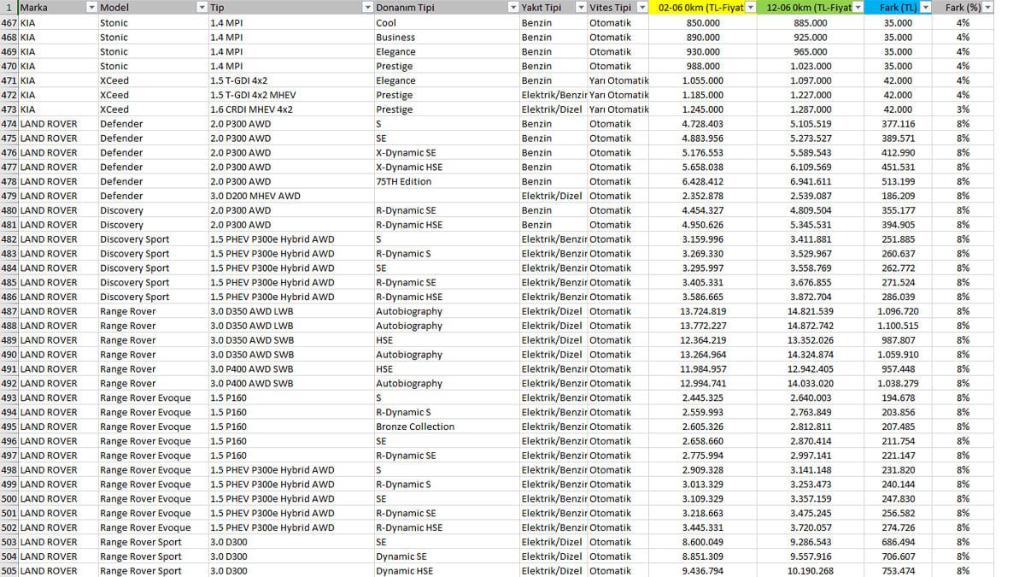The width and height of the screenshot is (1025, 577).
Task: Open the Model column filter dropdown
Action: pyautogui.click(x=202, y=7)
